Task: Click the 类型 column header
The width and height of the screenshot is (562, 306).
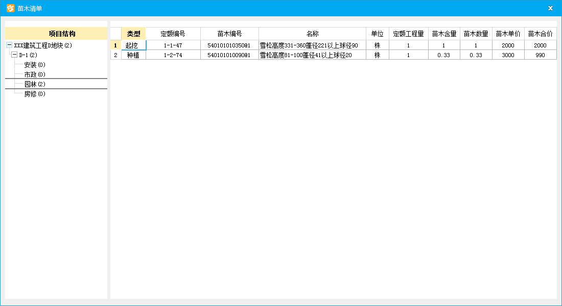Action: [133, 34]
